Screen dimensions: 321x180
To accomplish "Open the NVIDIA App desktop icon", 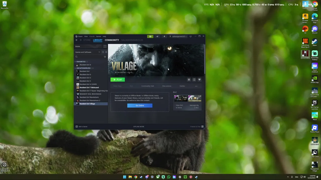I will tap(315, 79).
